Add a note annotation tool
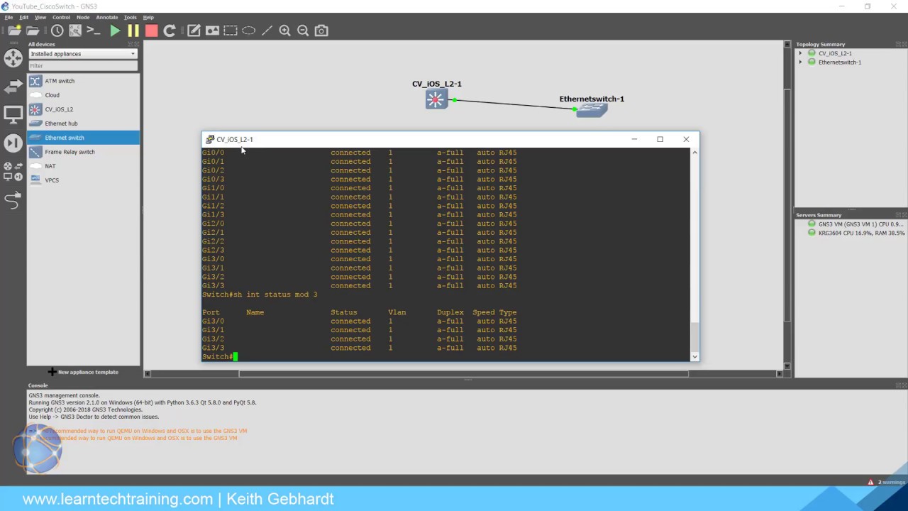The image size is (908, 511). coord(194,31)
